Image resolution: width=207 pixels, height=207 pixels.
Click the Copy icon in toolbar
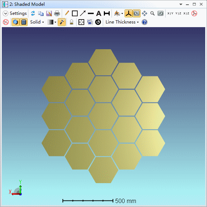coord(41,13)
